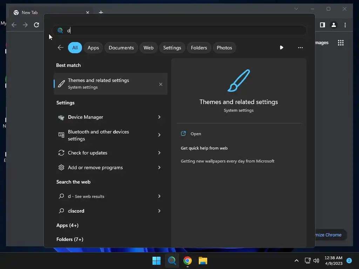Open Getting new wallpapers every day link
The height and width of the screenshot is (269, 359).
click(227, 161)
